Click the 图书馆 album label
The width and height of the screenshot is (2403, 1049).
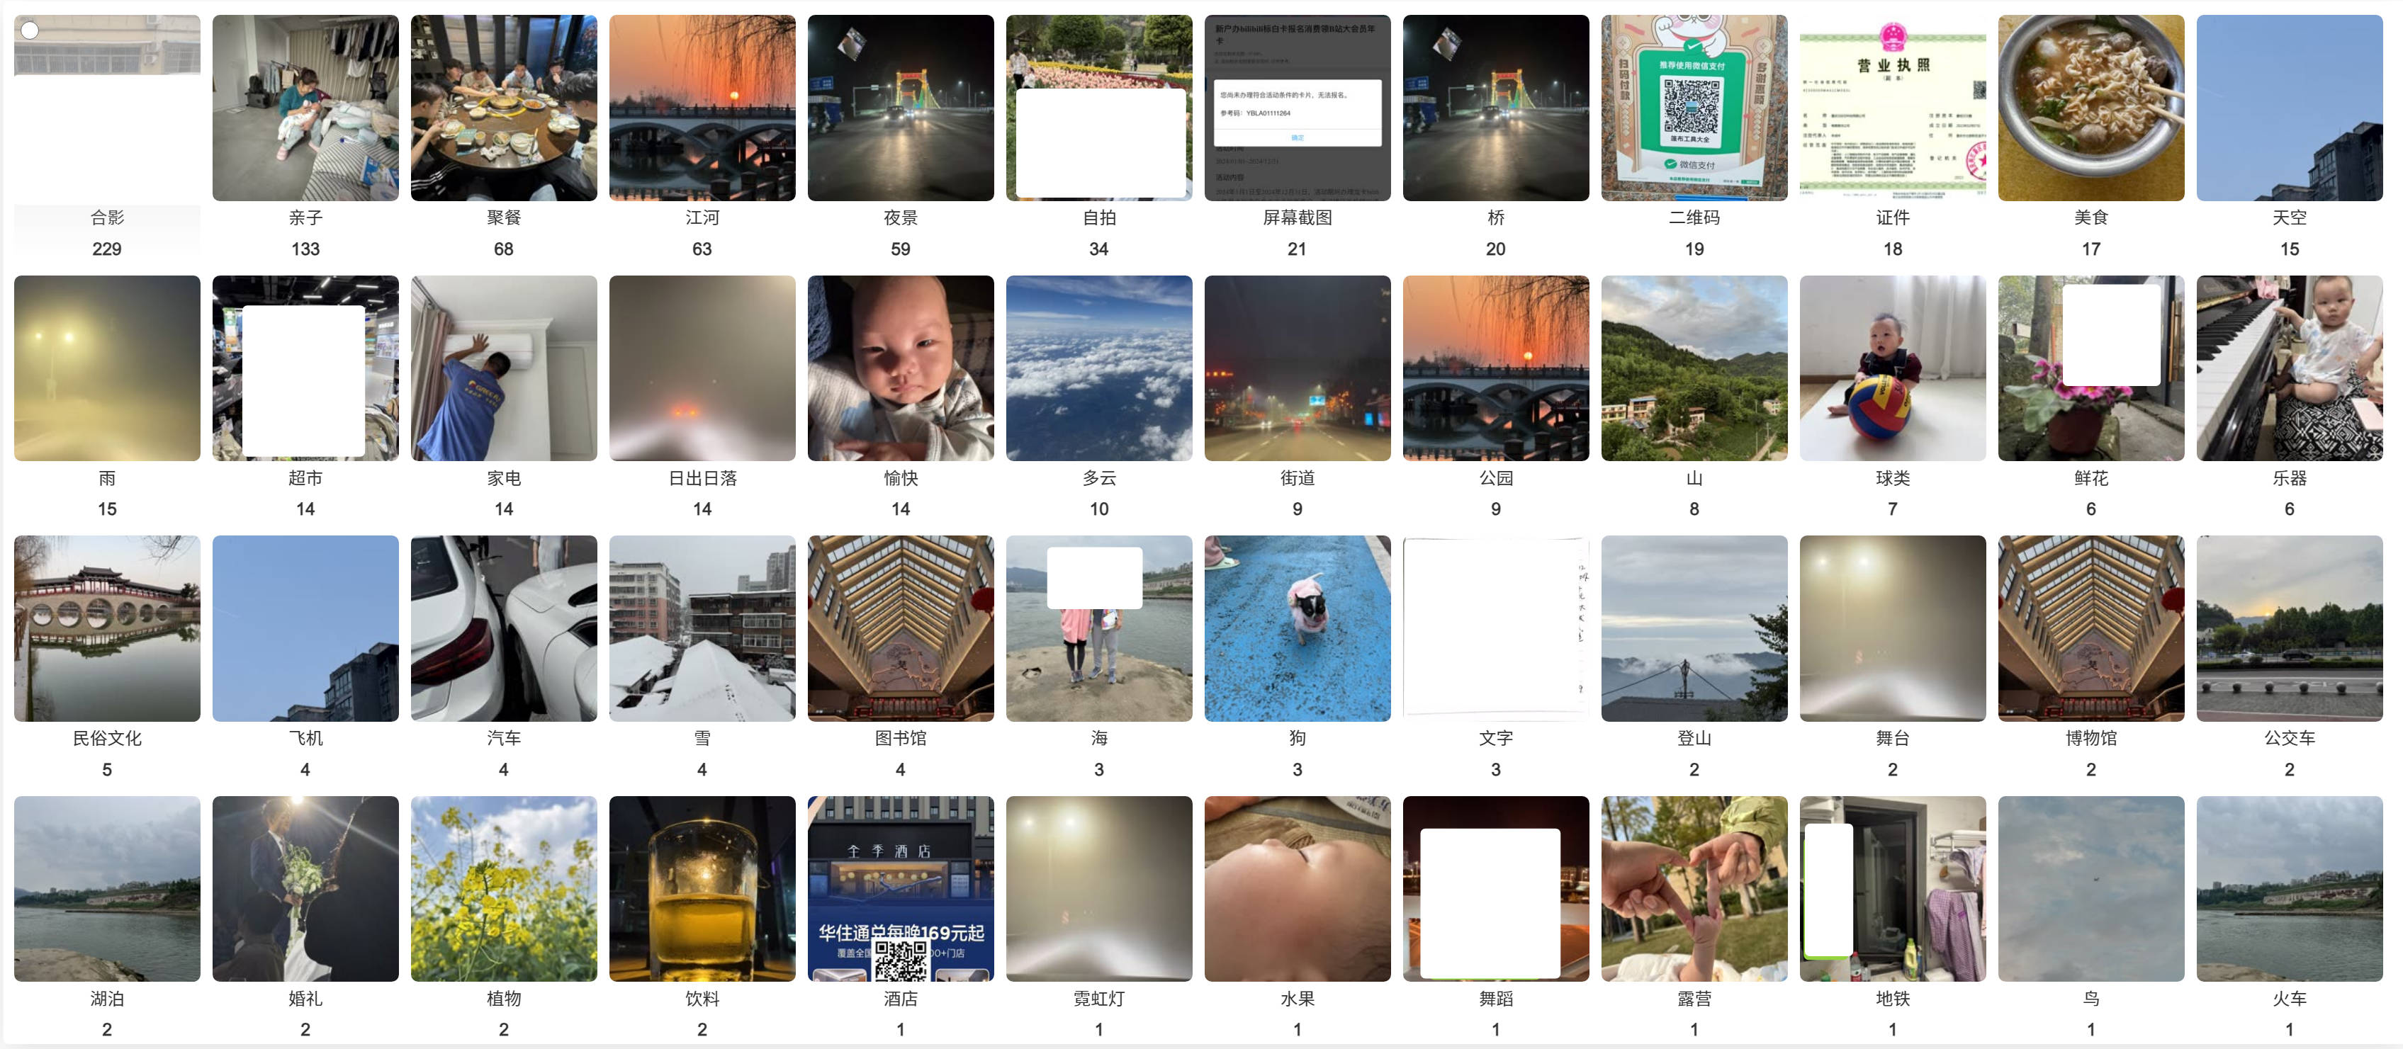900,737
